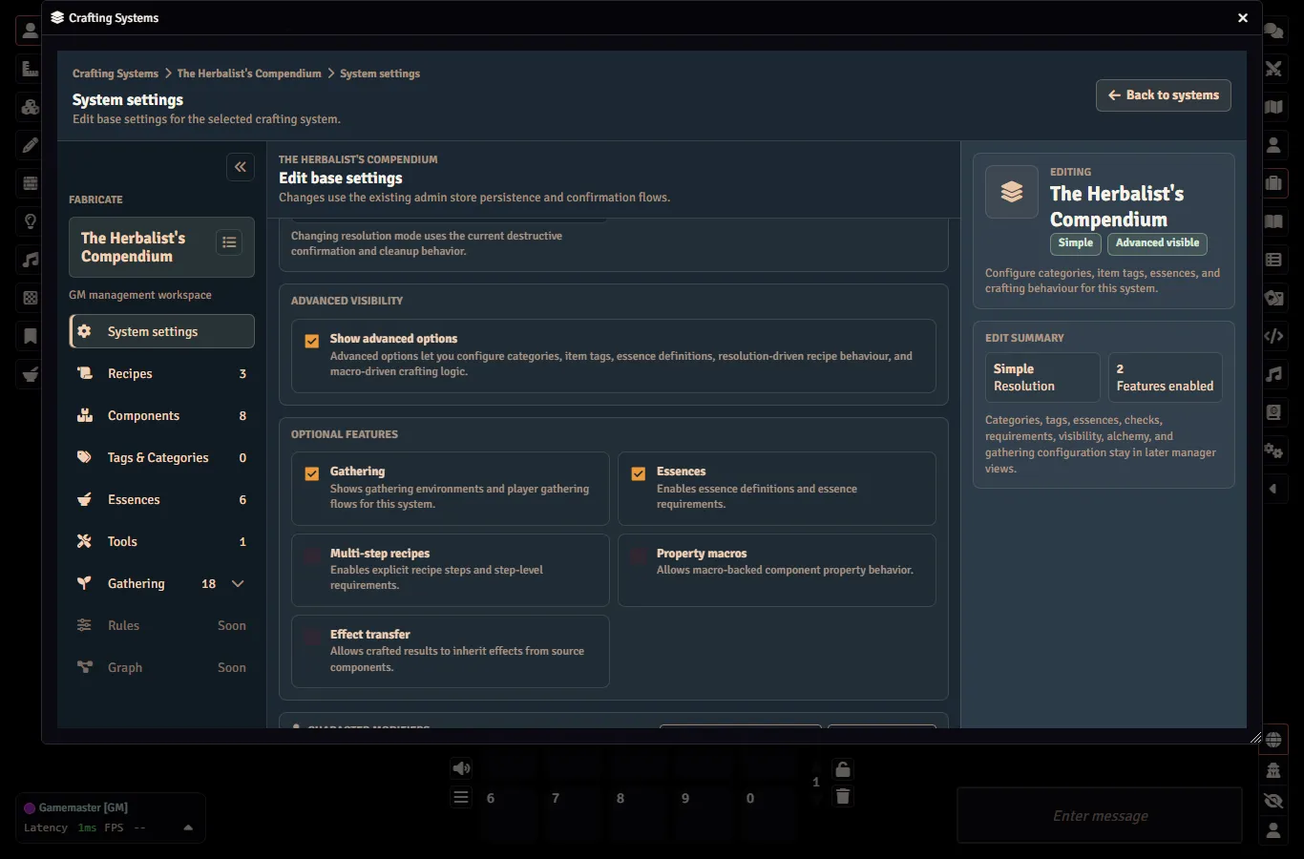Expand sidebar with left triangle arrow

click(1273, 489)
